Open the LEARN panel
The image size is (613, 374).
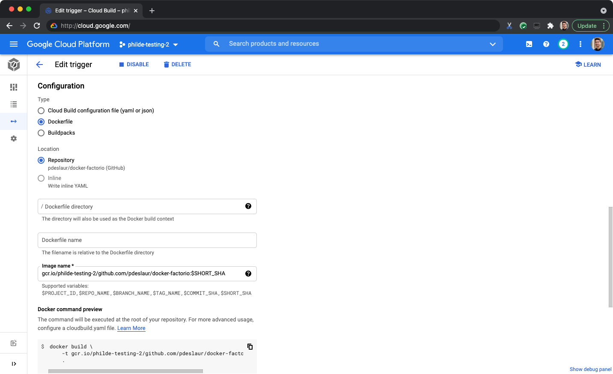588,65
